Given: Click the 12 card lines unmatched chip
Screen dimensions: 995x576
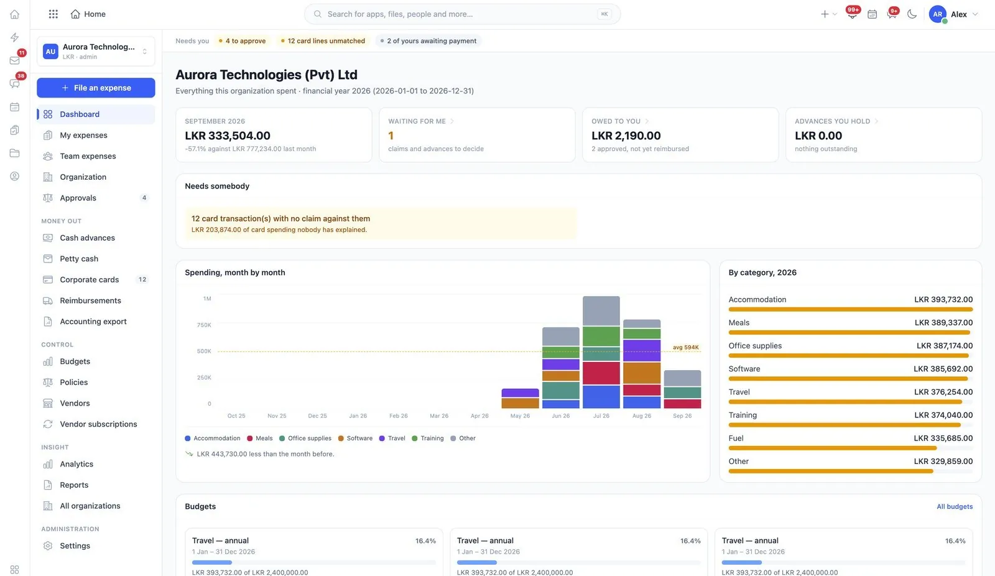Looking at the screenshot, I should coord(323,41).
